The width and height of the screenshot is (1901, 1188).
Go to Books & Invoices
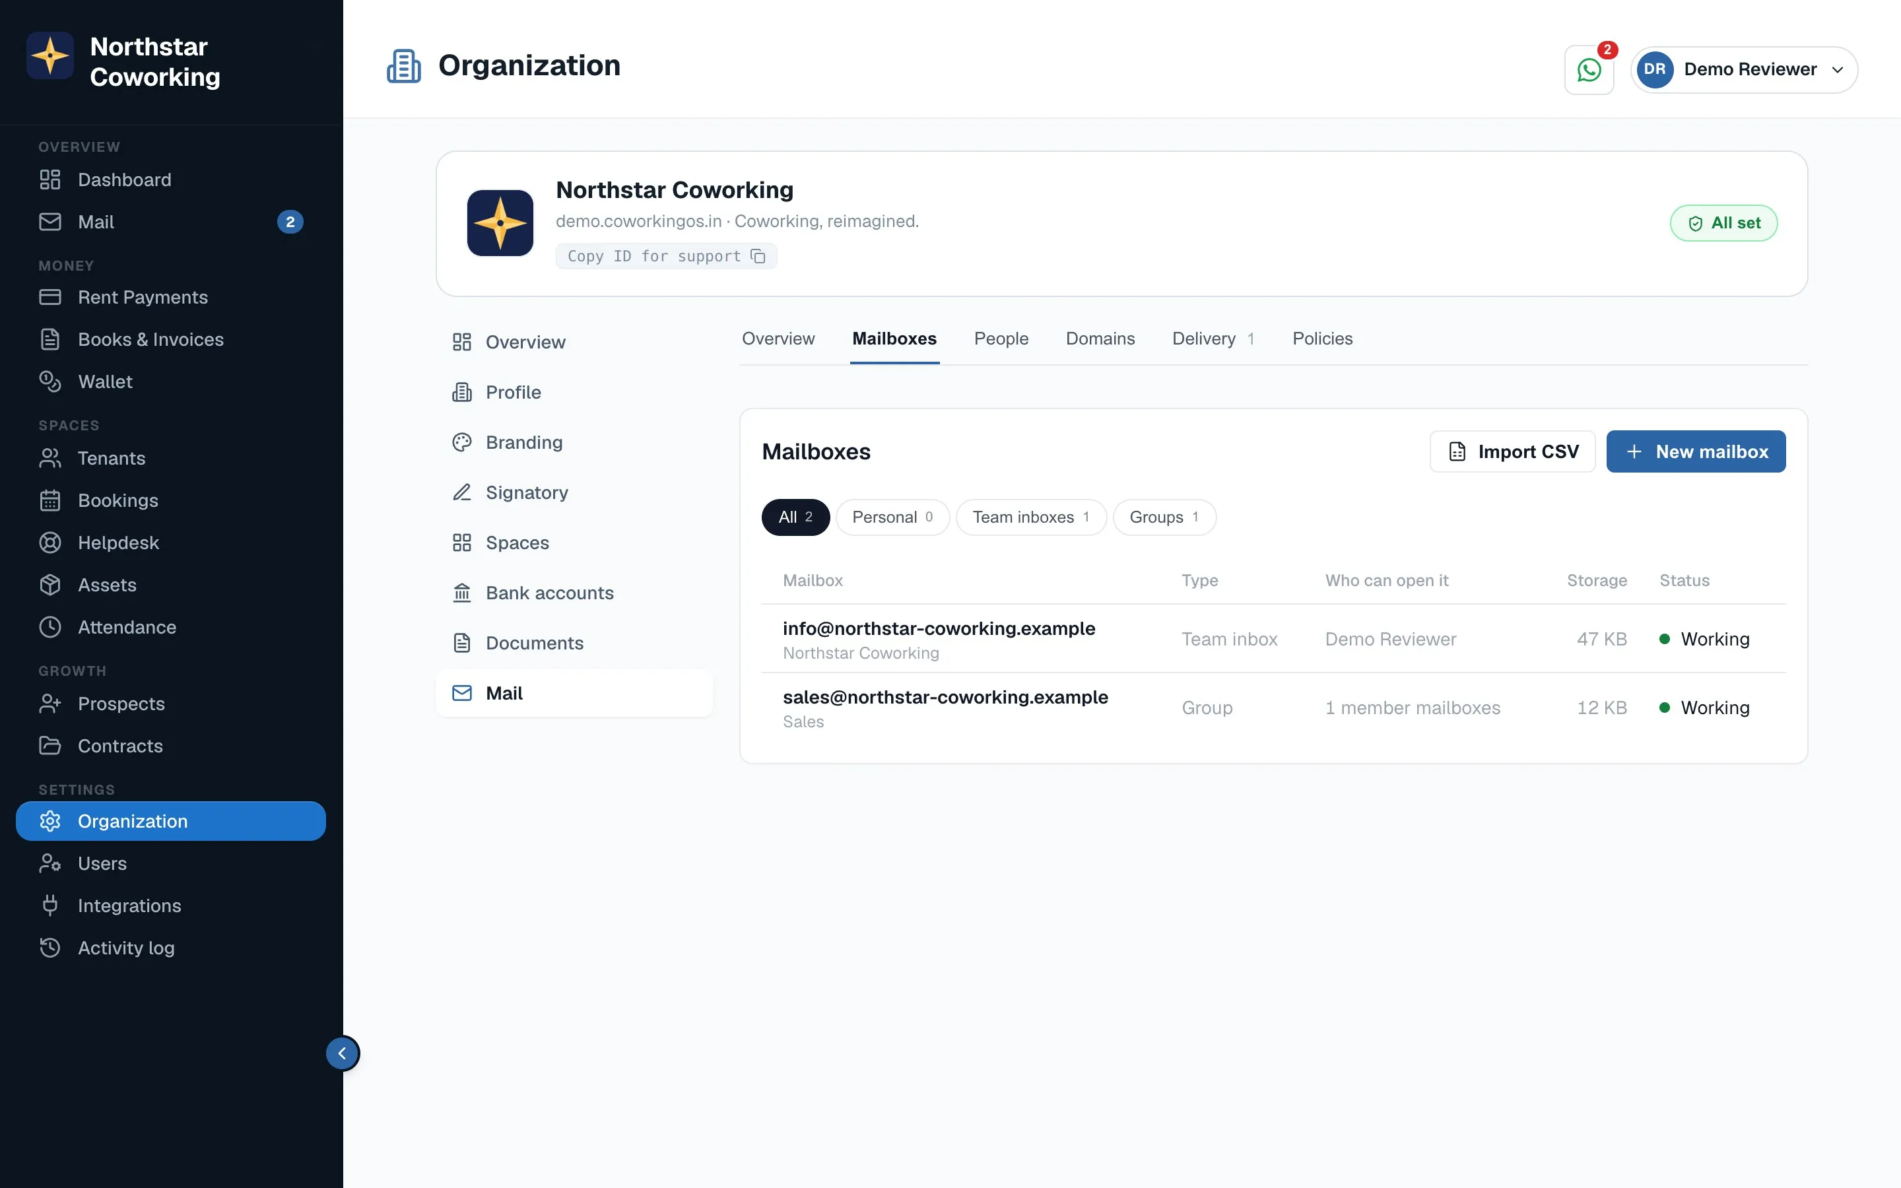pos(170,339)
